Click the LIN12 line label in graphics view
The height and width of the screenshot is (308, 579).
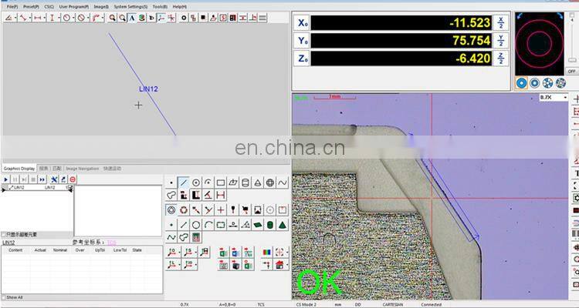point(148,89)
